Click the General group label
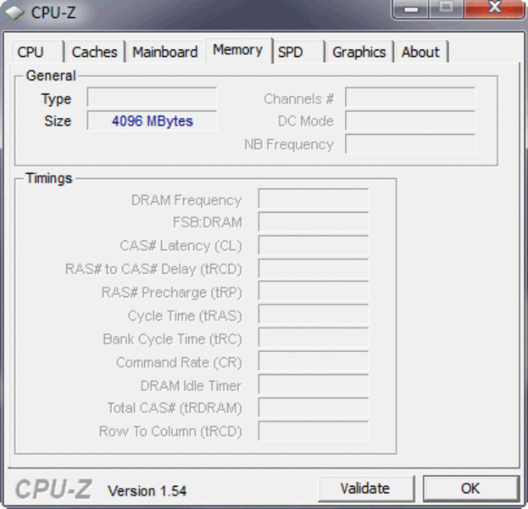 click(x=51, y=76)
